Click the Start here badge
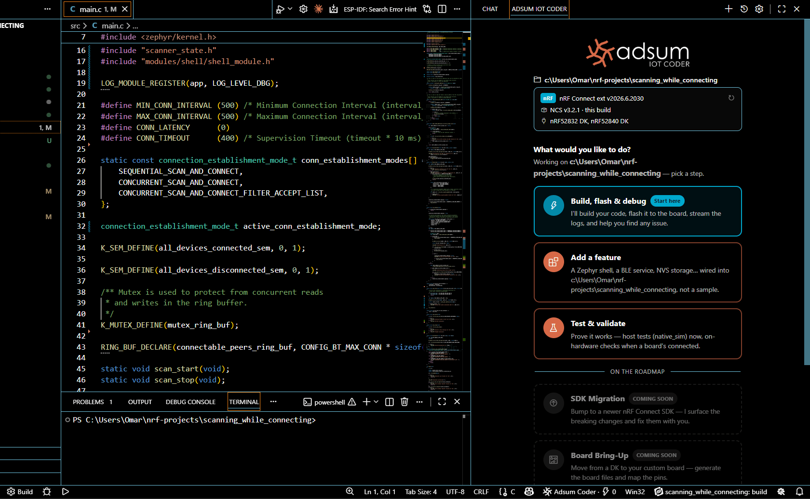Image resolution: width=810 pixels, height=499 pixels. (667, 201)
